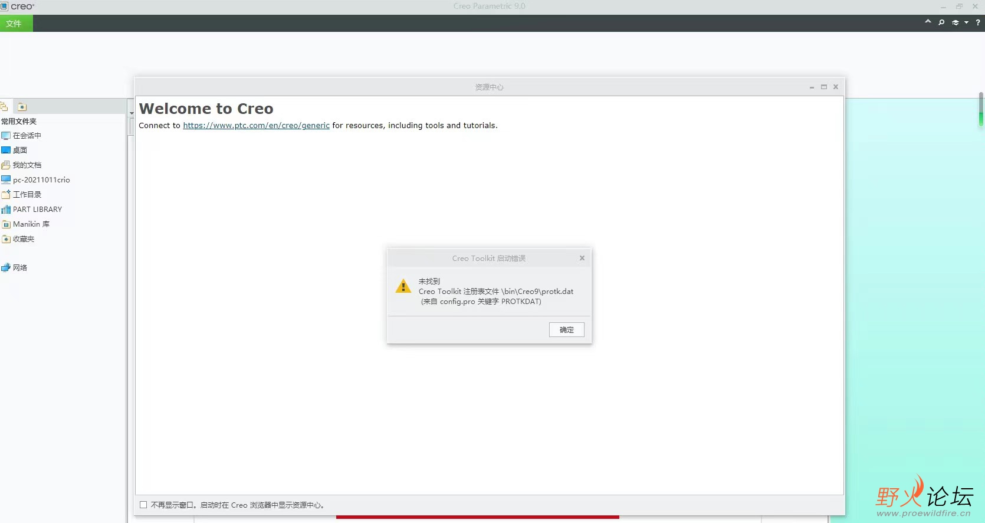Open the 桌面 (Desktop) folder
Image resolution: width=985 pixels, height=523 pixels.
point(14,151)
